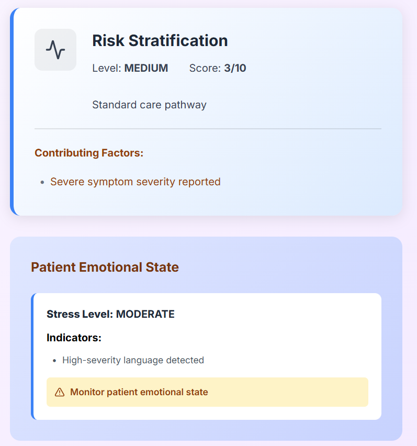This screenshot has width=417, height=446.
Task: Click the MEDIUM risk level value
Action: pos(146,68)
